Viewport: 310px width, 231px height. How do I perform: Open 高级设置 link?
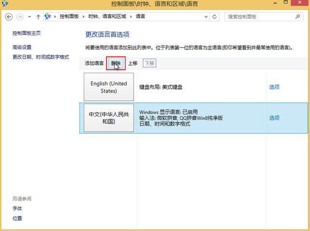pos(22,47)
